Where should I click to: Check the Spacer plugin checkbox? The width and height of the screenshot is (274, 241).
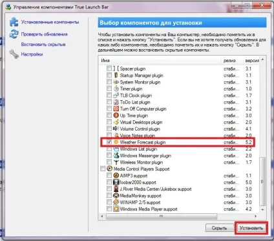[x=109, y=68]
